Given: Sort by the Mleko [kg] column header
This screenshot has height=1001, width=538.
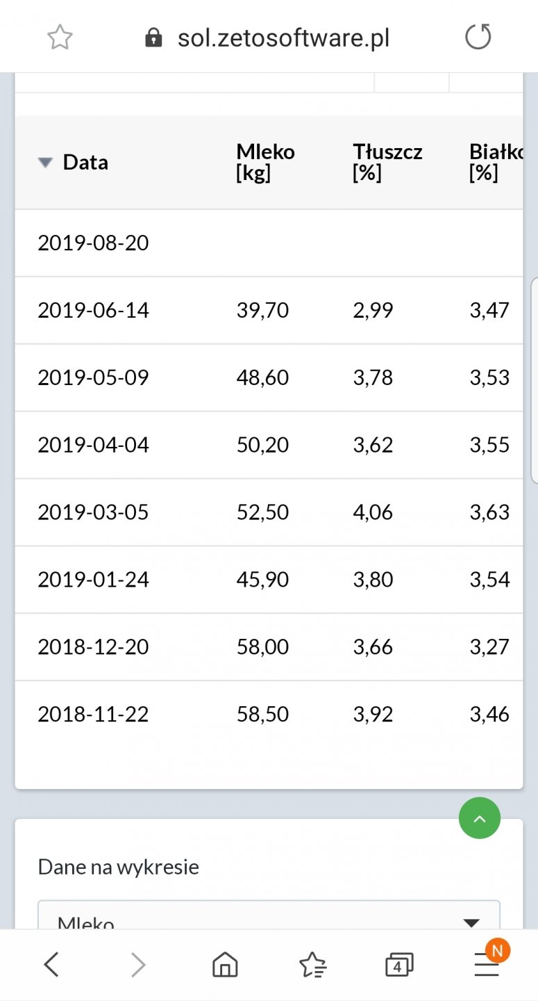Looking at the screenshot, I should [x=265, y=162].
